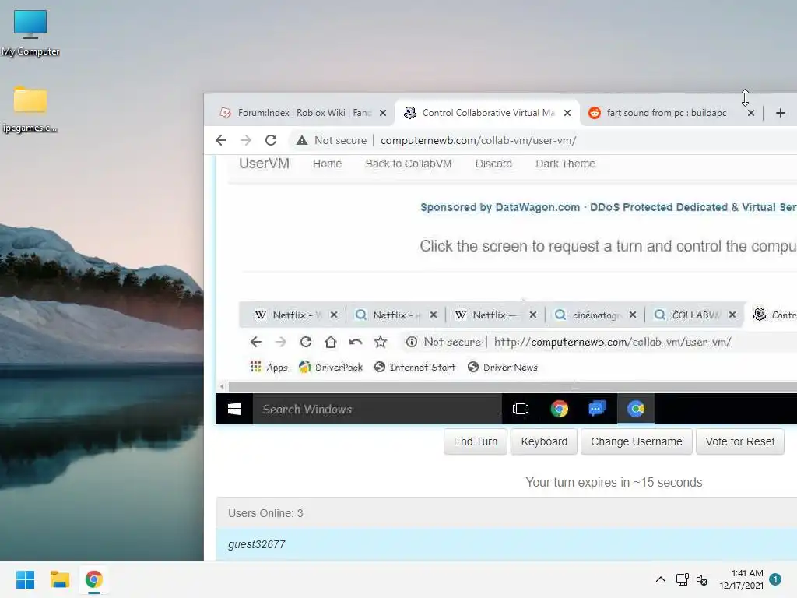Open the Not secure site info icon in VM browser
The width and height of the screenshot is (797, 598).
click(x=411, y=343)
